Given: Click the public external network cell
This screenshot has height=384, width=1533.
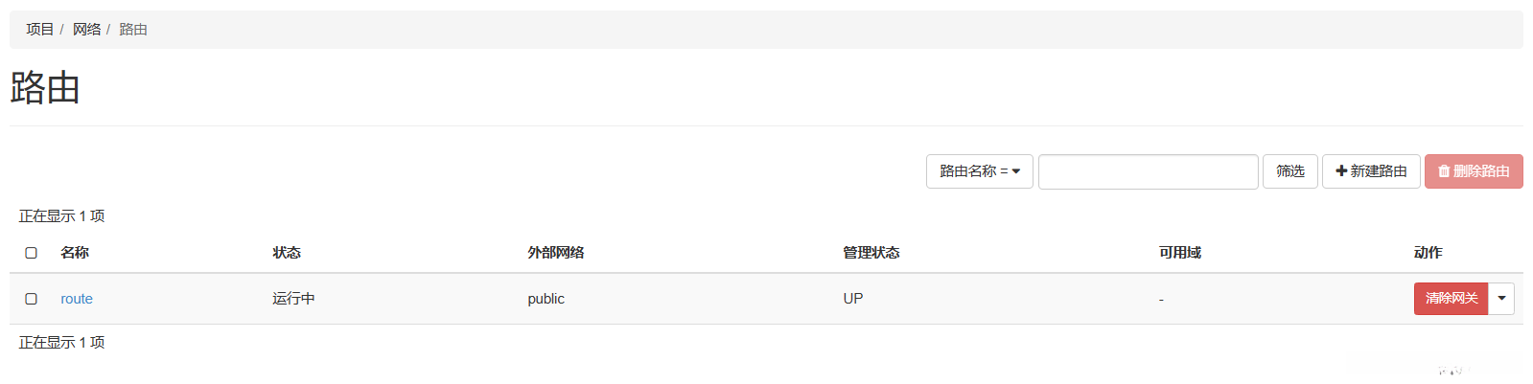Looking at the screenshot, I should (x=546, y=299).
